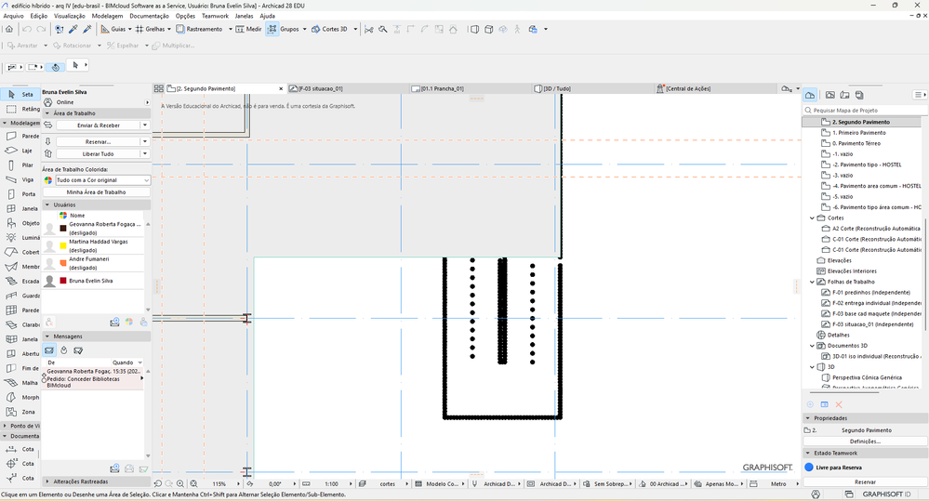Select the Viga beam tool

(x=20, y=179)
